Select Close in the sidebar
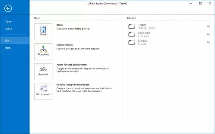The width and height of the screenshot is (215, 134). (9, 29)
